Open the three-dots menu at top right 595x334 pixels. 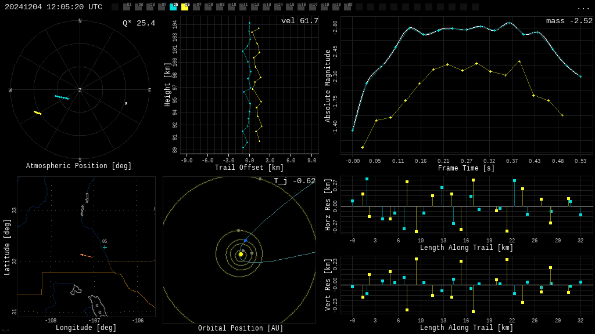[x=583, y=8]
